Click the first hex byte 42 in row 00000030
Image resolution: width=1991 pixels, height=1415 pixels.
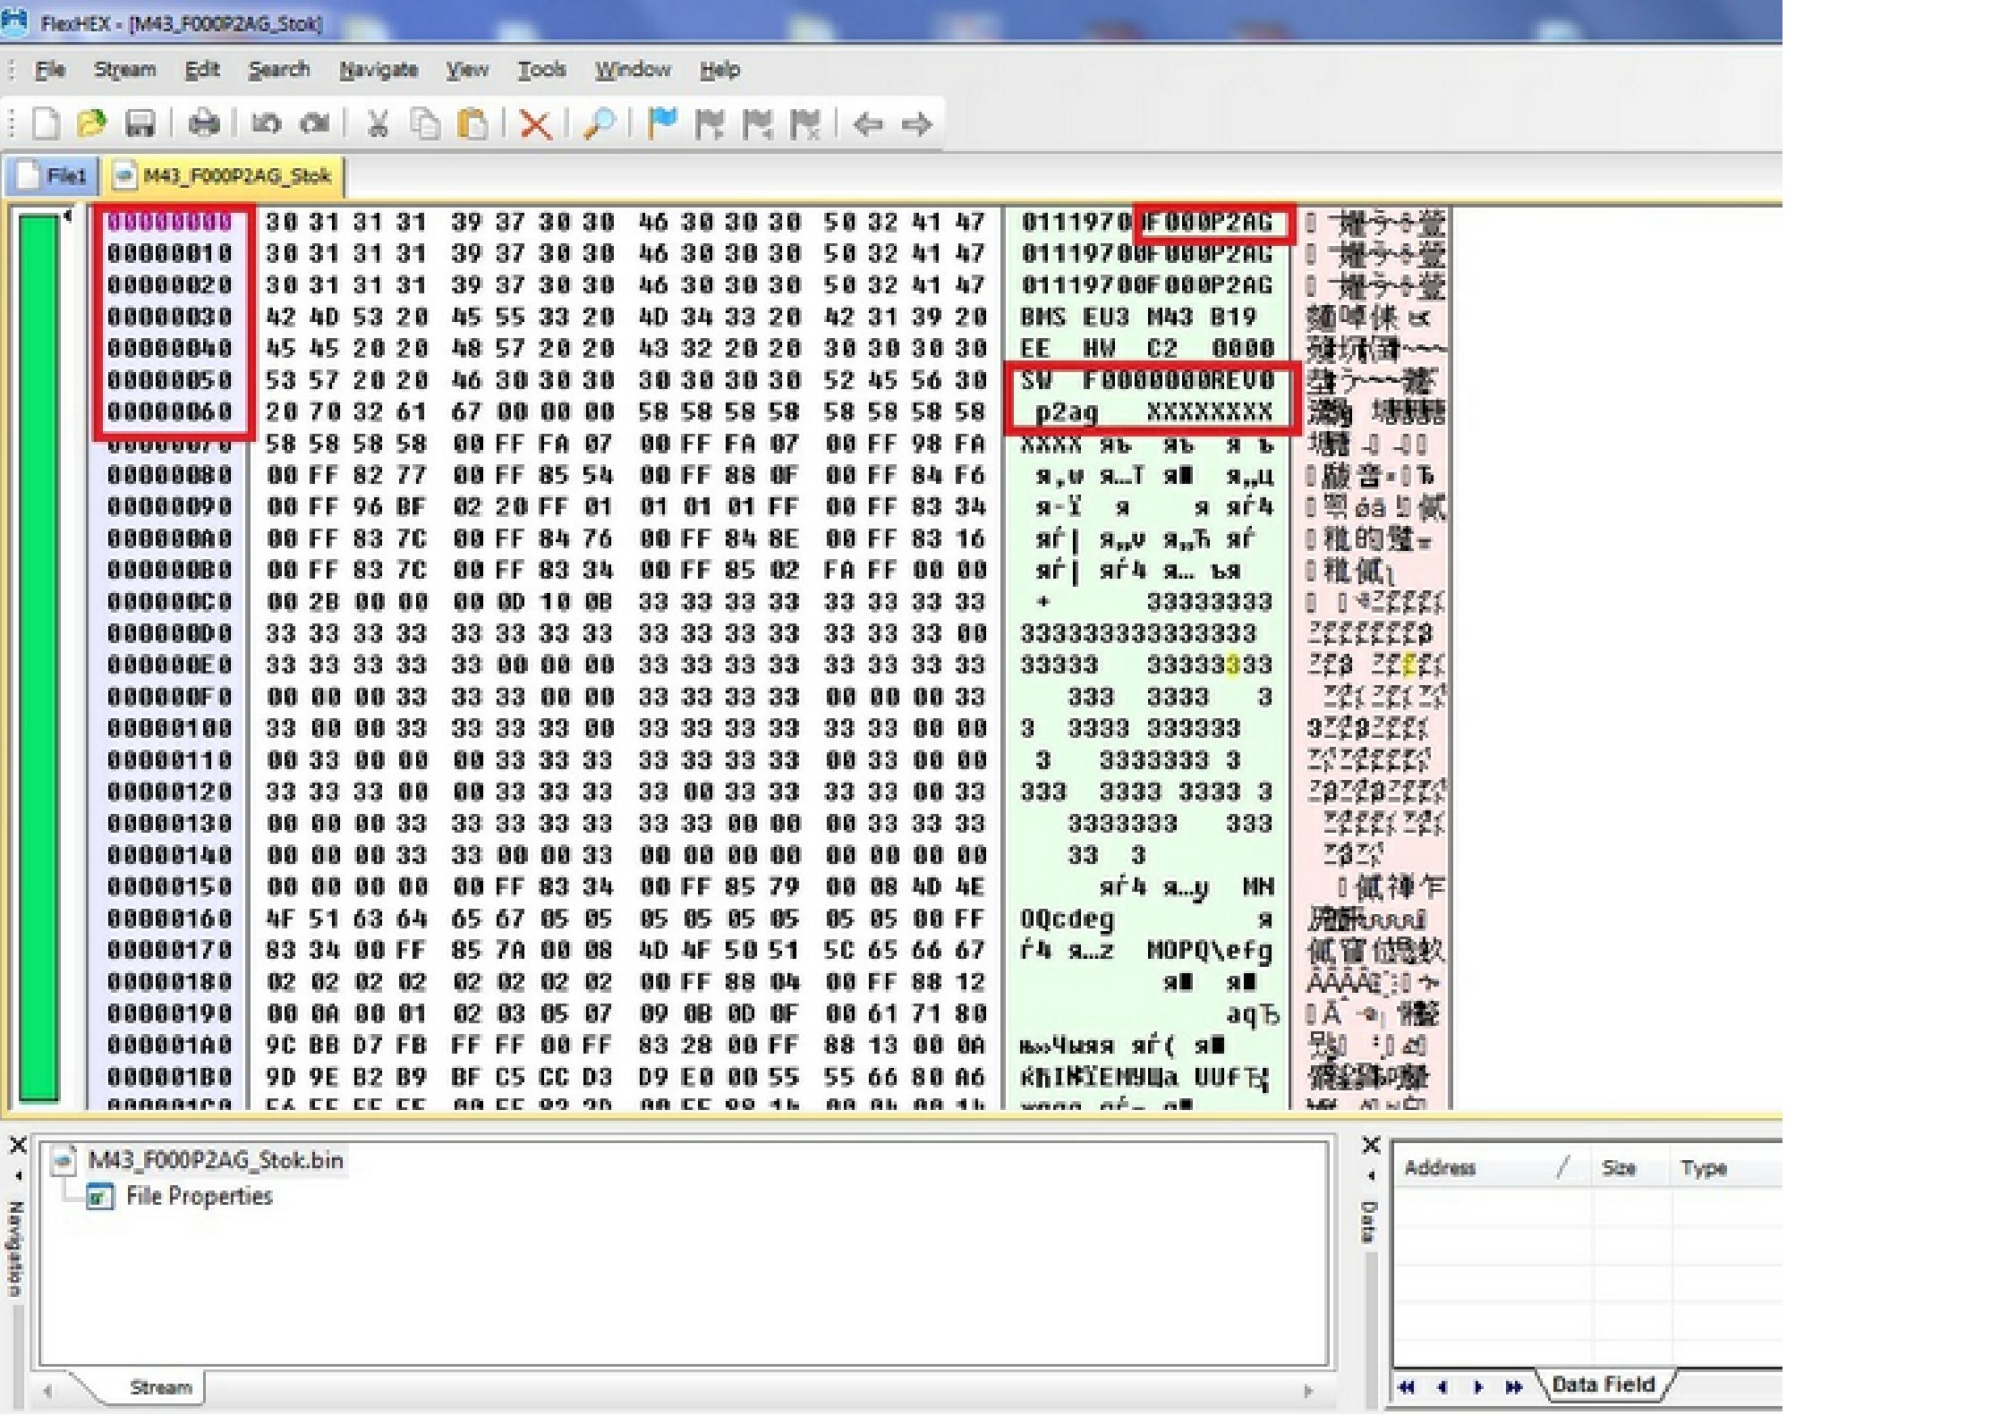point(281,317)
